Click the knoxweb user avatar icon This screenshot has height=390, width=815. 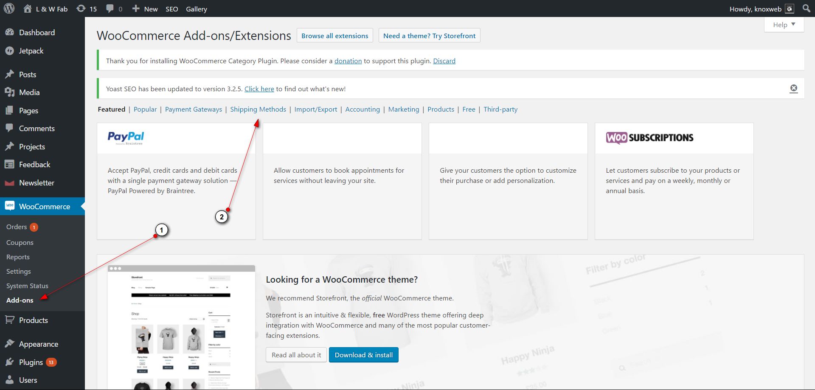[790, 9]
